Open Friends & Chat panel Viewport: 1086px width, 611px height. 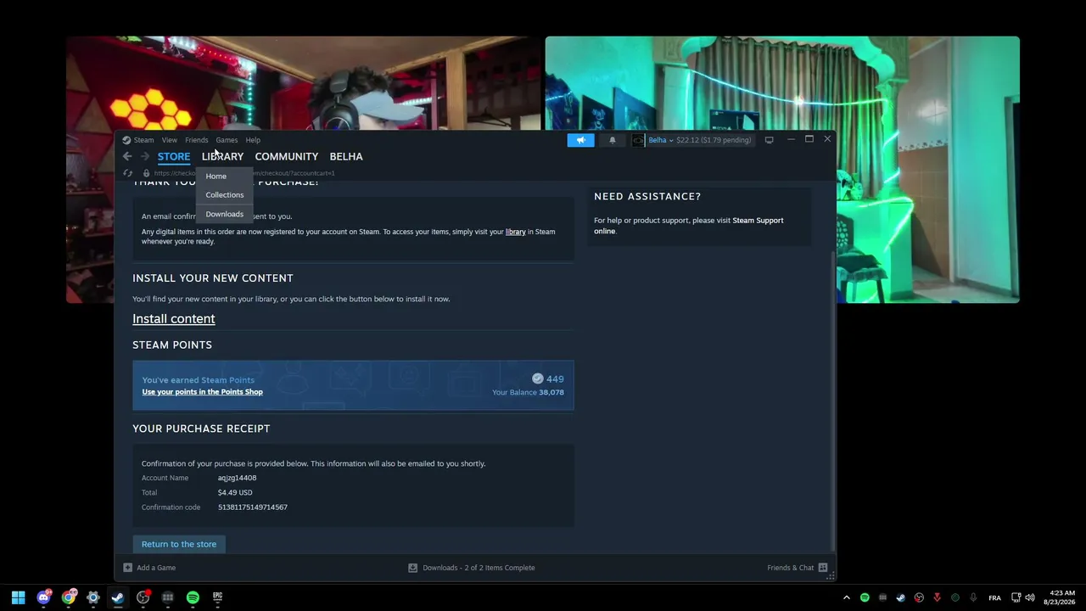point(790,568)
